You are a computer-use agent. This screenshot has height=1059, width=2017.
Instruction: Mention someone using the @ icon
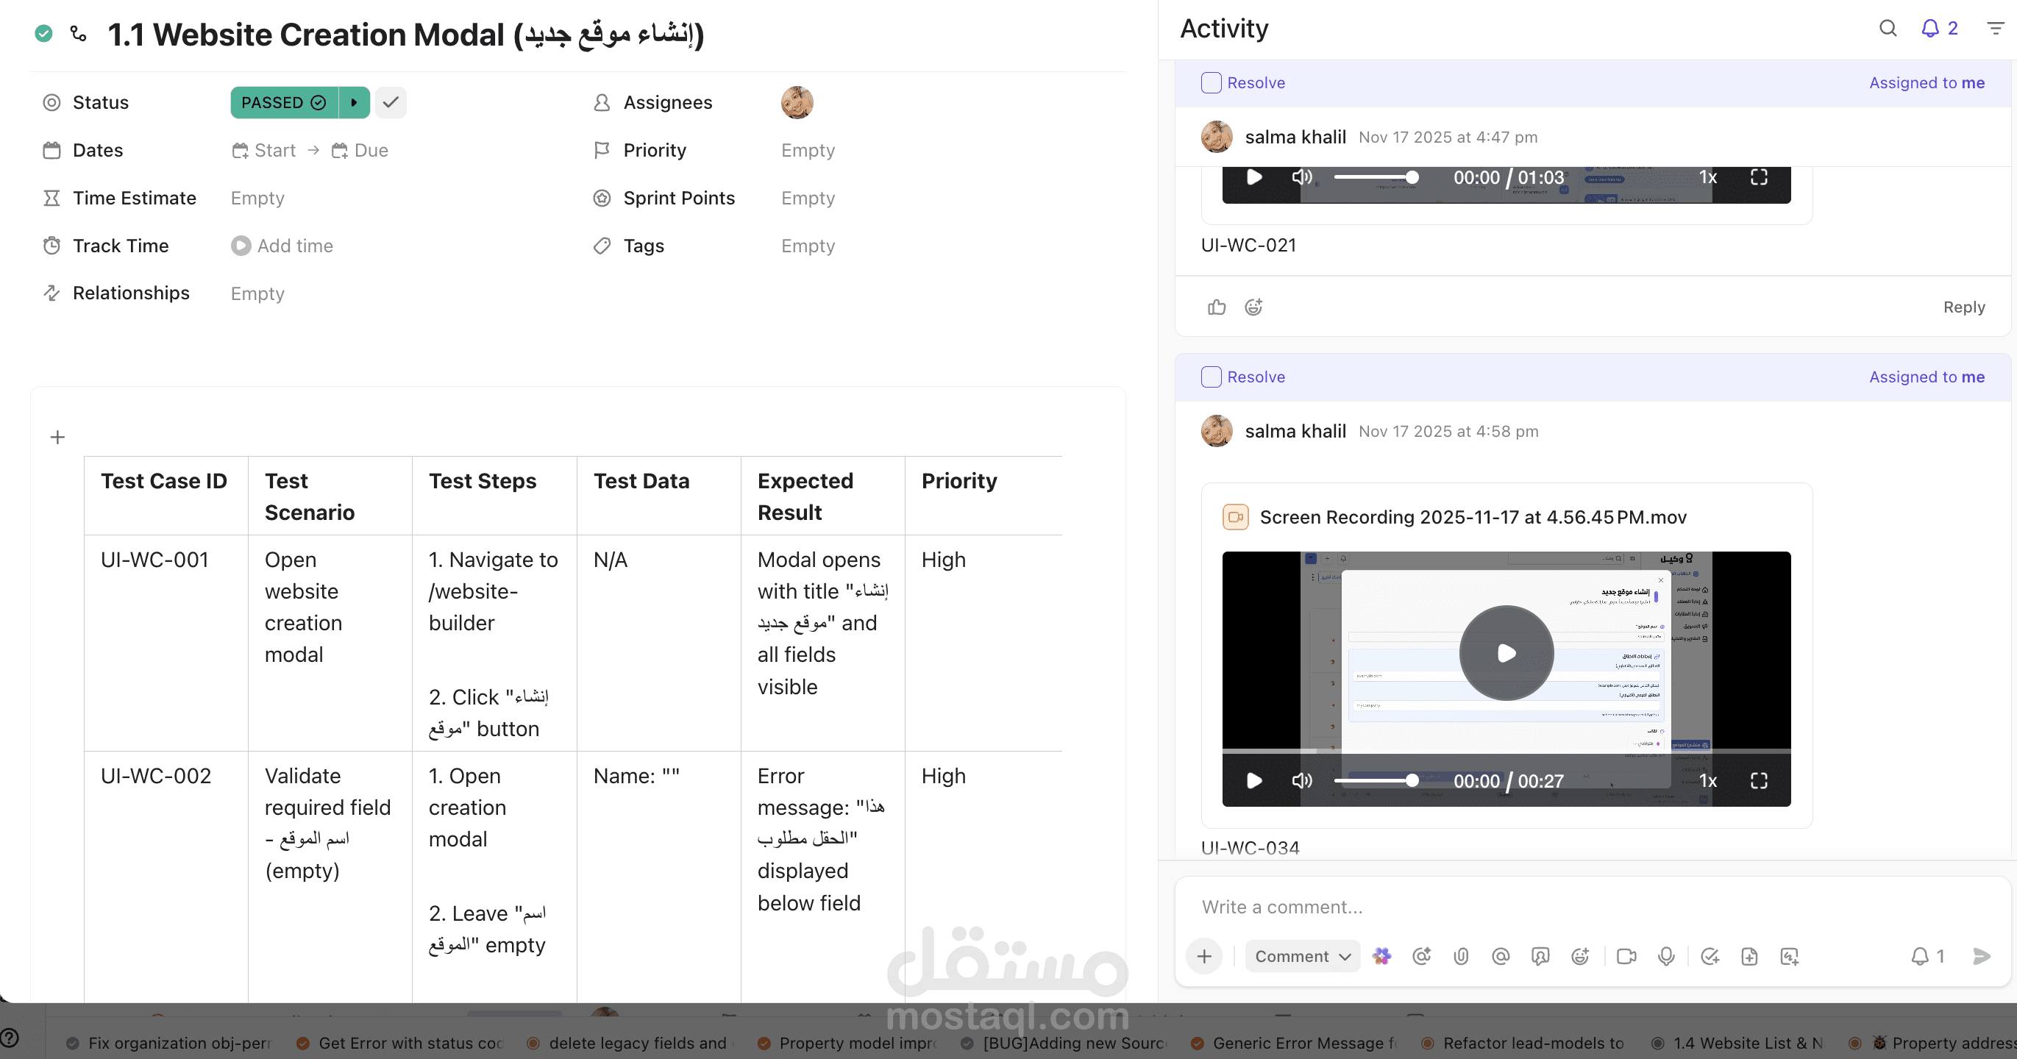[x=1500, y=956]
